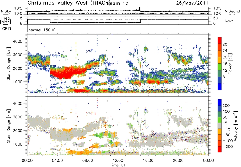The width and height of the screenshot is (241, 167).
Task: Click the '1000' tick on velocity panel
Action: point(17,144)
